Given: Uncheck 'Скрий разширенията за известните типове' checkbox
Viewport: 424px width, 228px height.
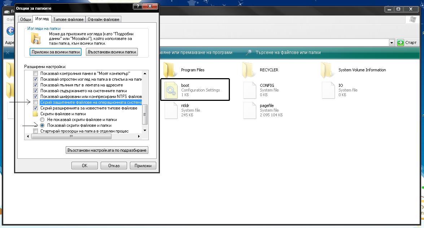Looking at the screenshot, I should click(x=35, y=108).
